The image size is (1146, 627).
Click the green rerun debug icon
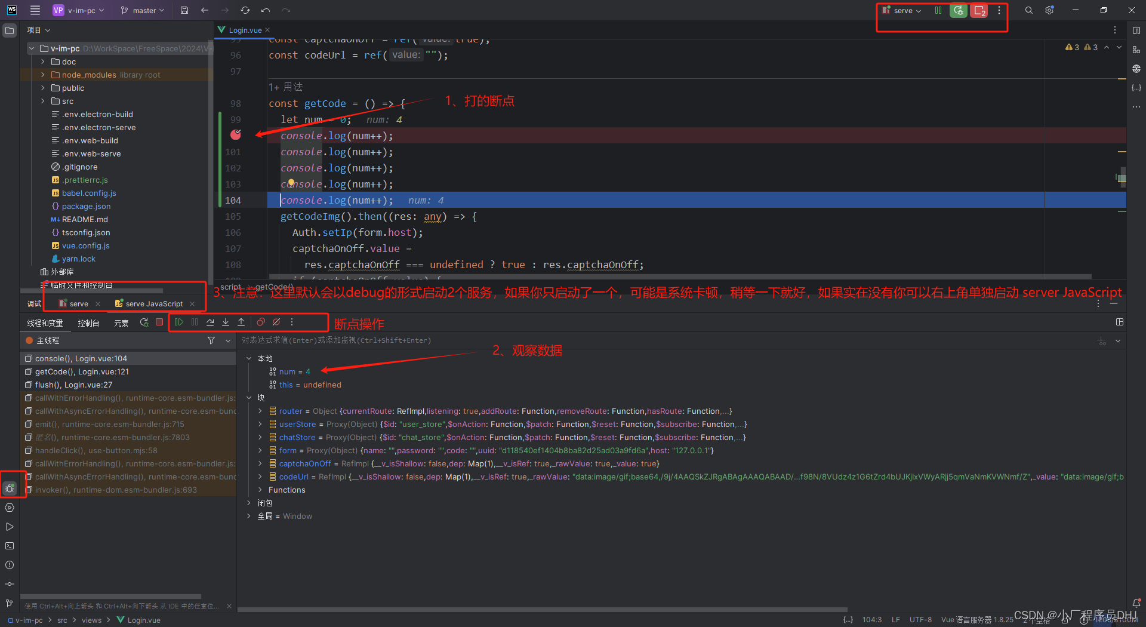[x=959, y=10]
